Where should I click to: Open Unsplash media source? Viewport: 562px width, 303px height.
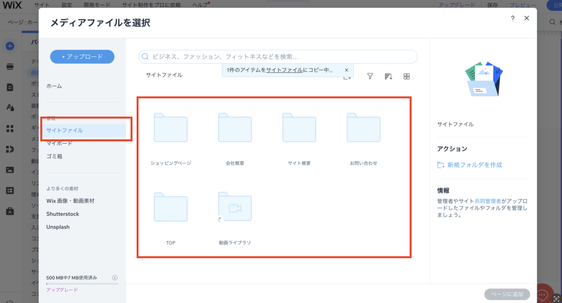[58, 227]
